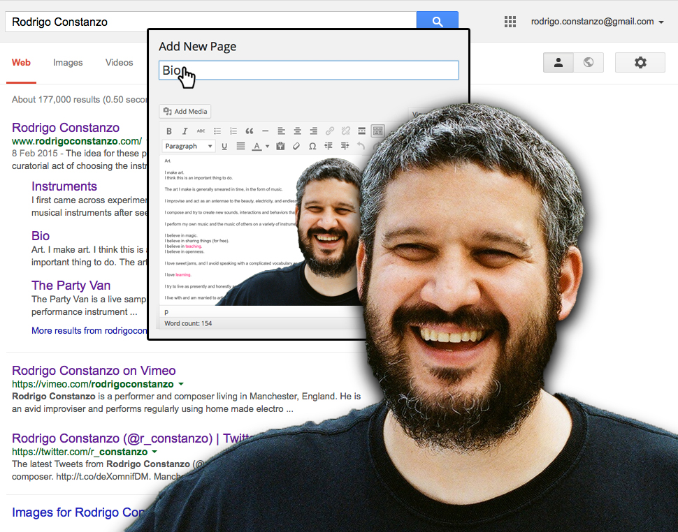The height and width of the screenshot is (532, 678).
Task: Switch to global results globe view
Action: 589,62
